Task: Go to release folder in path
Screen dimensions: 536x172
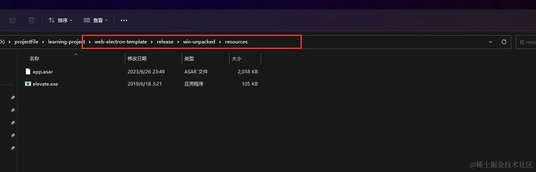Action: click(x=165, y=42)
